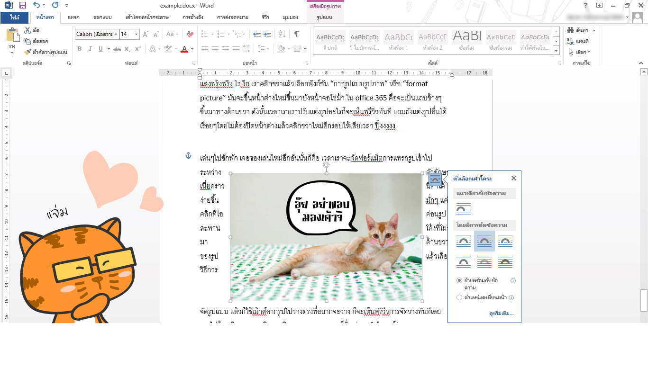
Task: Click the info icon beside ย้ายพร้อมกับข้อความ
Action: [x=513, y=281]
